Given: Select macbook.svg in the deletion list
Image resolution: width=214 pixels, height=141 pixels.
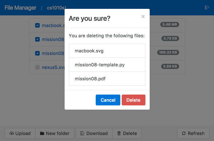Looking at the screenshot, I should point(107,51).
